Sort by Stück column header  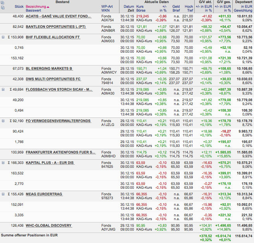(x=19, y=7)
